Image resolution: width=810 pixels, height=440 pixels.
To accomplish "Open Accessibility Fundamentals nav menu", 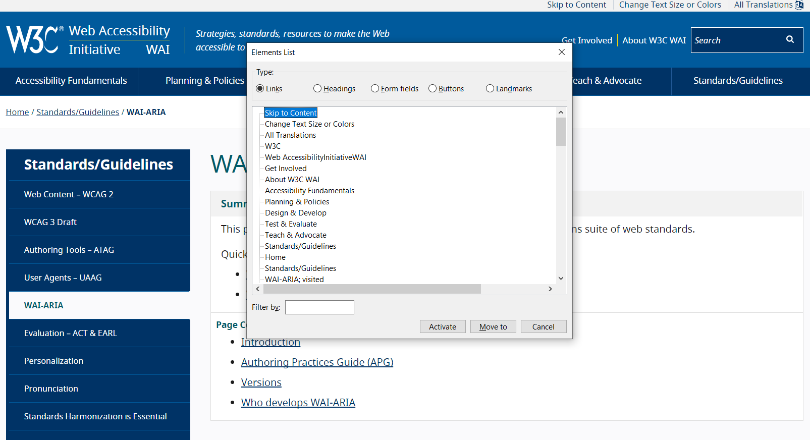I will [x=71, y=81].
